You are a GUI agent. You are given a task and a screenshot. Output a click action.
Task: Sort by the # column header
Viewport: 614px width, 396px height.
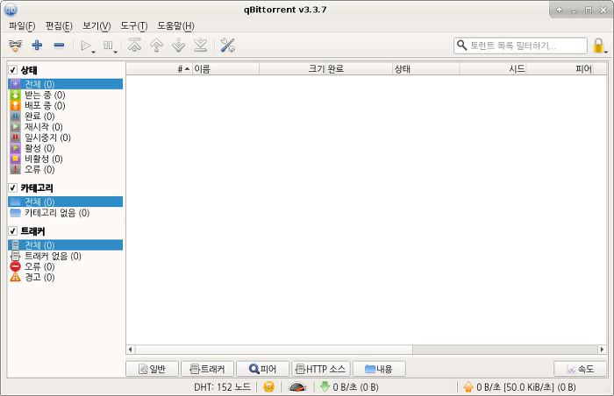pyautogui.click(x=160, y=69)
